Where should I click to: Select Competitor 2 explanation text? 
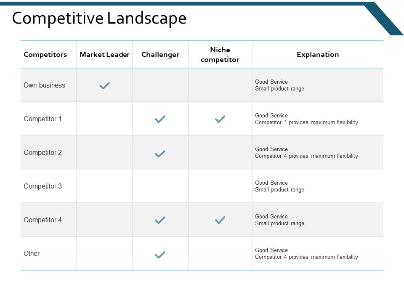[x=307, y=152]
